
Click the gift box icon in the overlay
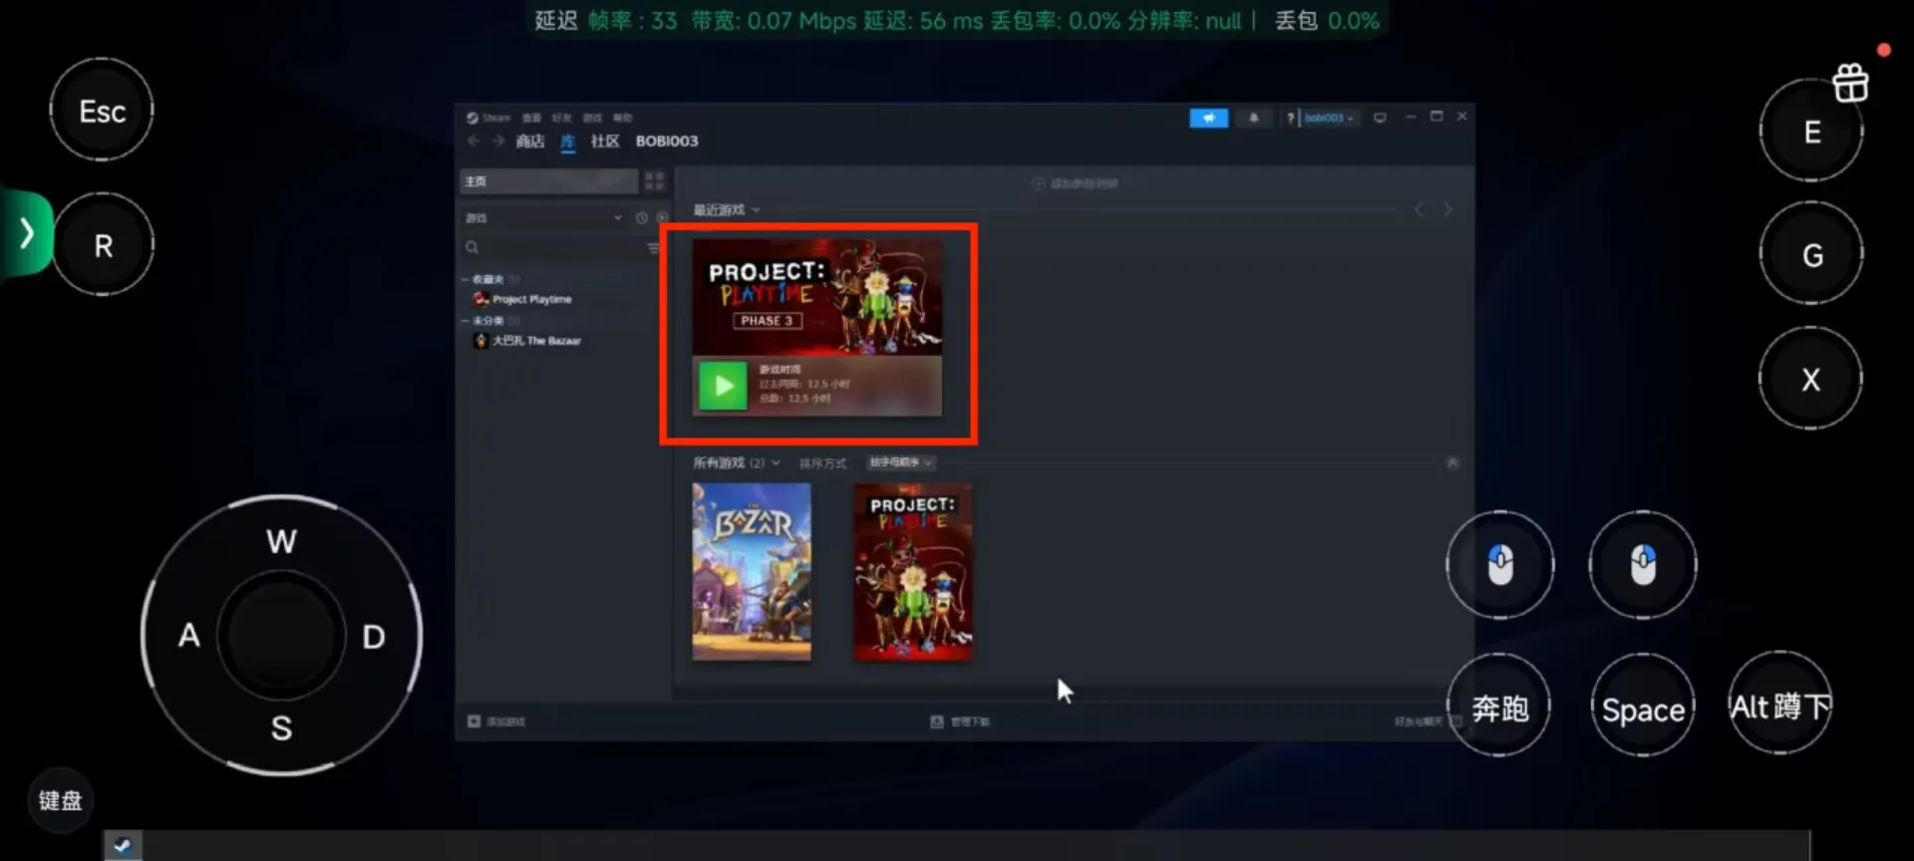[x=1850, y=83]
